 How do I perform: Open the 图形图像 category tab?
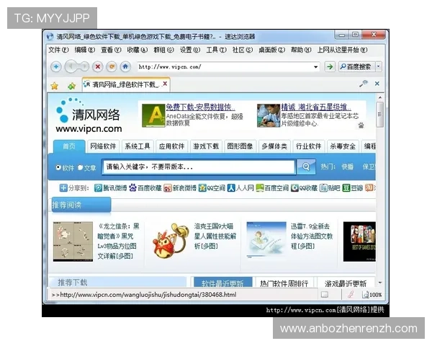(x=240, y=146)
